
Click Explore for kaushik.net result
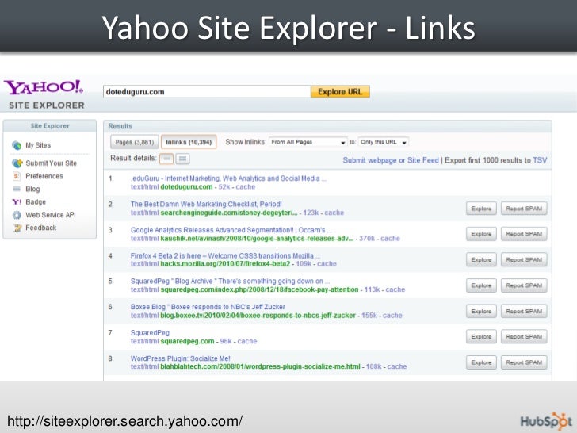coord(481,234)
